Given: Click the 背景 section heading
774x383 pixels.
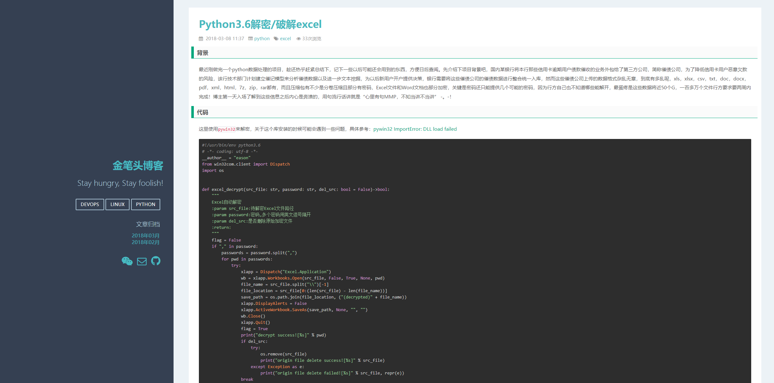Looking at the screenshot, I should [x=203, y=53].
